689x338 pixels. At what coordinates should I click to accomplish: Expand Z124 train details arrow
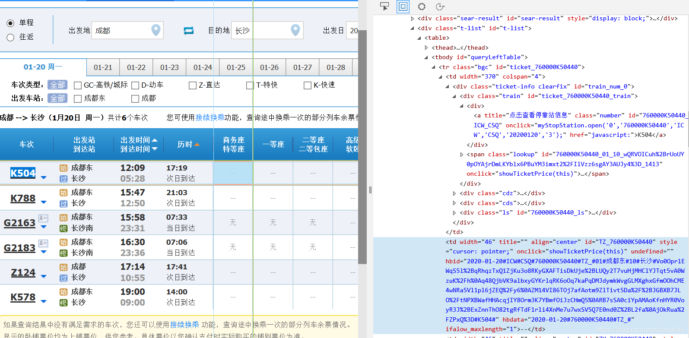pos(44,276)
